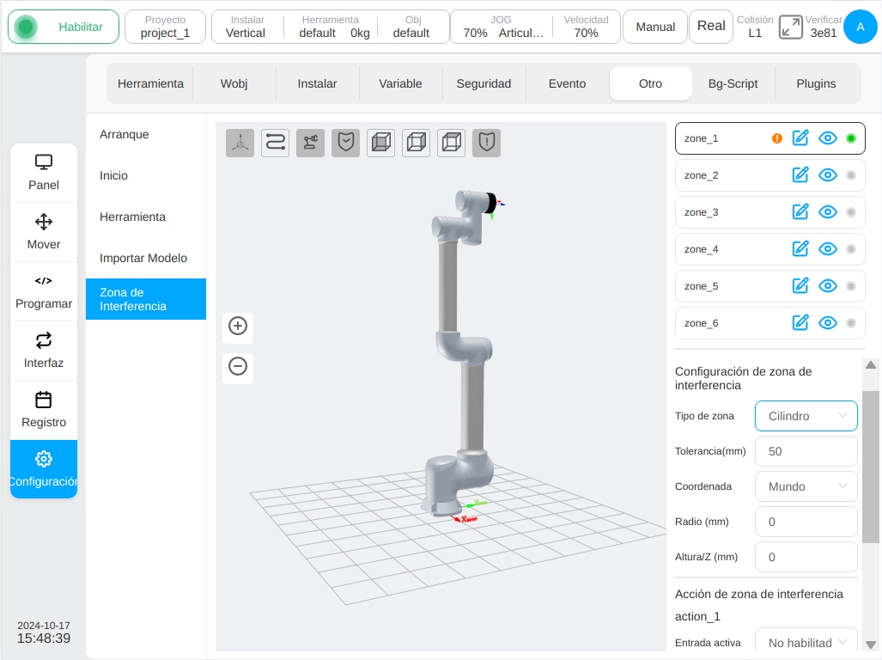Viewport: 882px width, 660px height.
Task: Switch to Herramienta top tab
Action: pos(151,83)
